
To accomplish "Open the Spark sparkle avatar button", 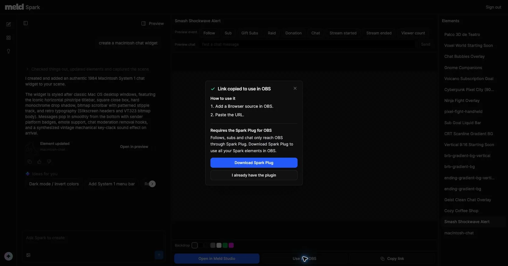I will point(9,256).
